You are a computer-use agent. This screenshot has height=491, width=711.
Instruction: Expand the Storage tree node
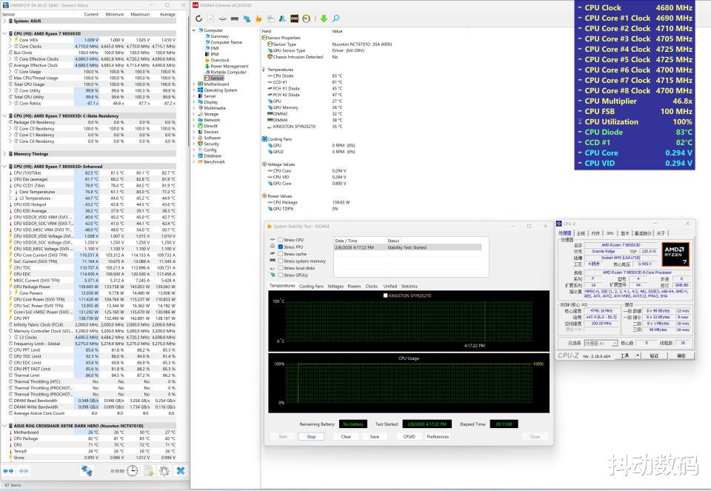click(194, 114)
